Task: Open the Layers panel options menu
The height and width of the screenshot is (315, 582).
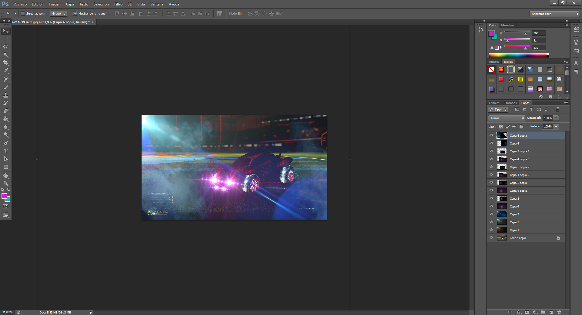Action: pos(566,103)
